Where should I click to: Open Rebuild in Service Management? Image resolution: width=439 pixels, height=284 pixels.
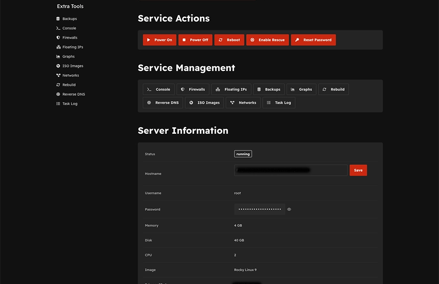[334, 89]
